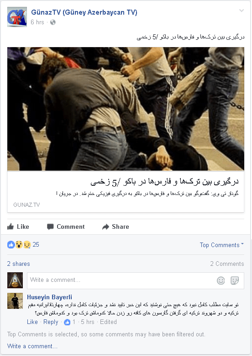Click the globe public privacy icon
The height and width of the screenshot is (356, 252).
click(53, 22)
